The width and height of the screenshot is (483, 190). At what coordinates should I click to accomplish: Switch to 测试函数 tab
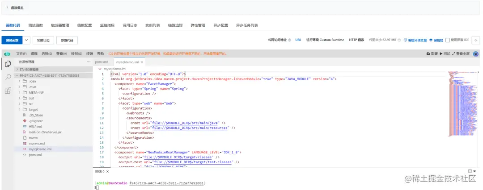(x=35, y=25)
